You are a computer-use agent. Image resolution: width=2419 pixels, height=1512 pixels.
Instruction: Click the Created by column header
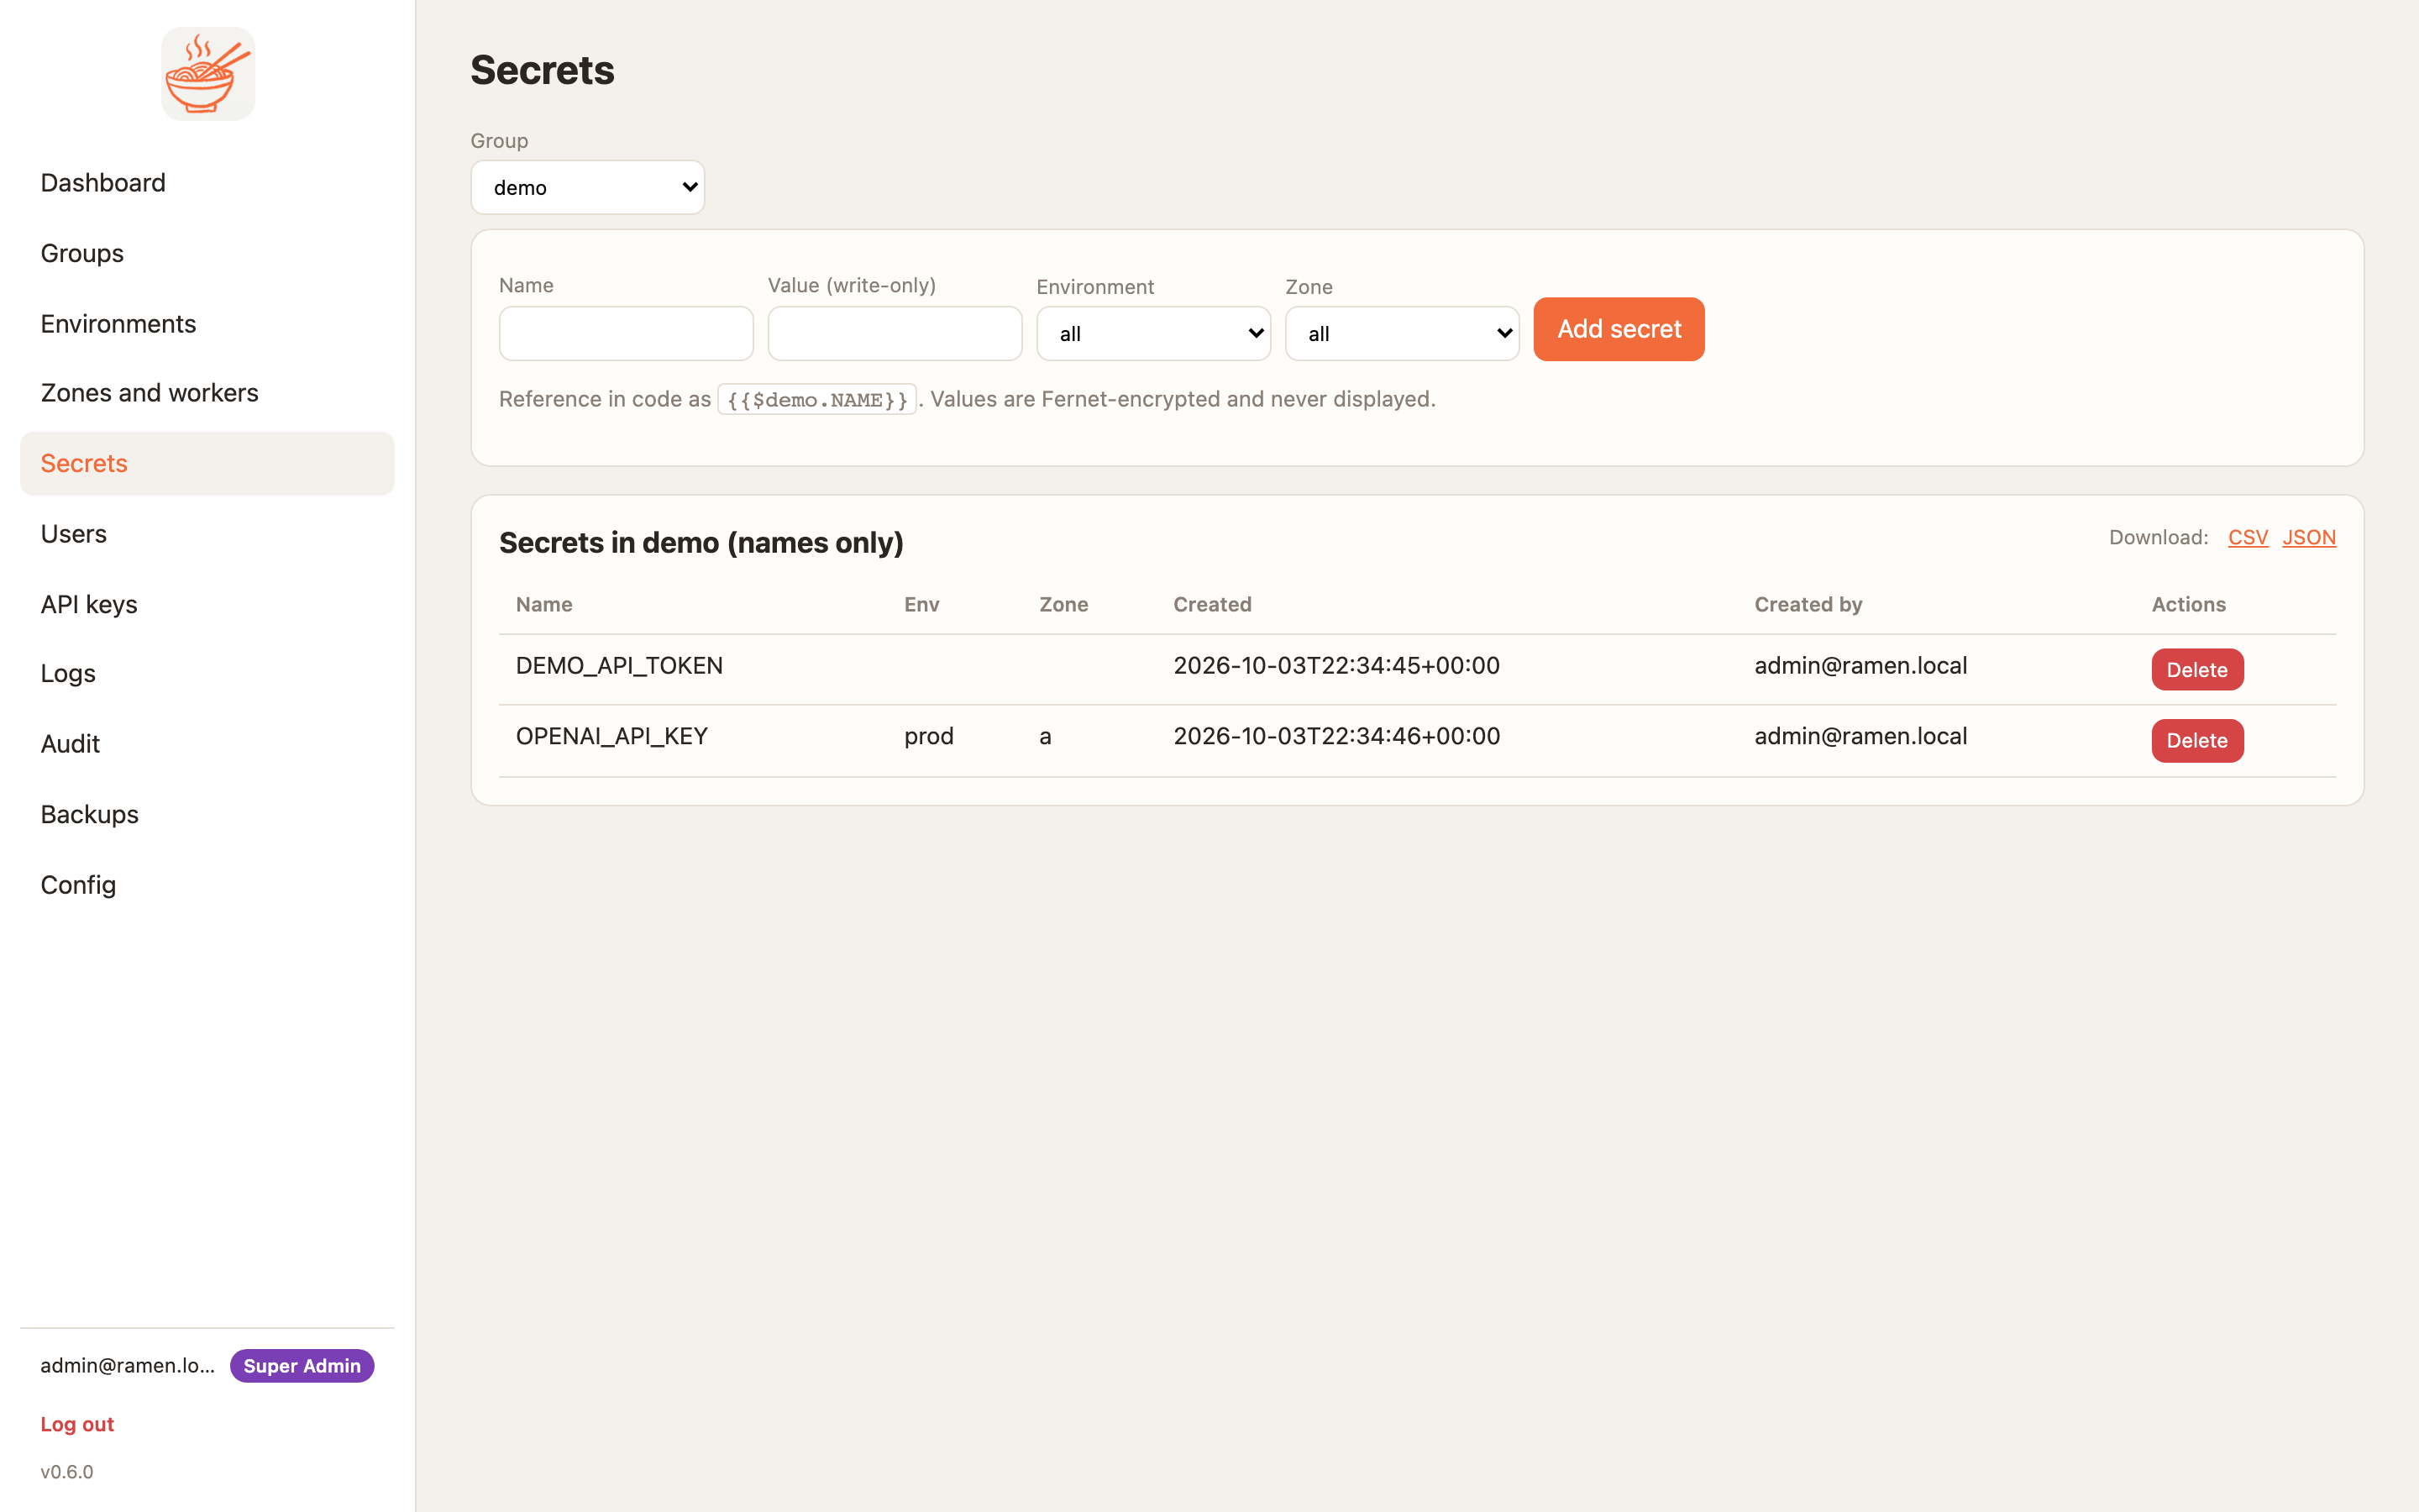(1808, 604)
